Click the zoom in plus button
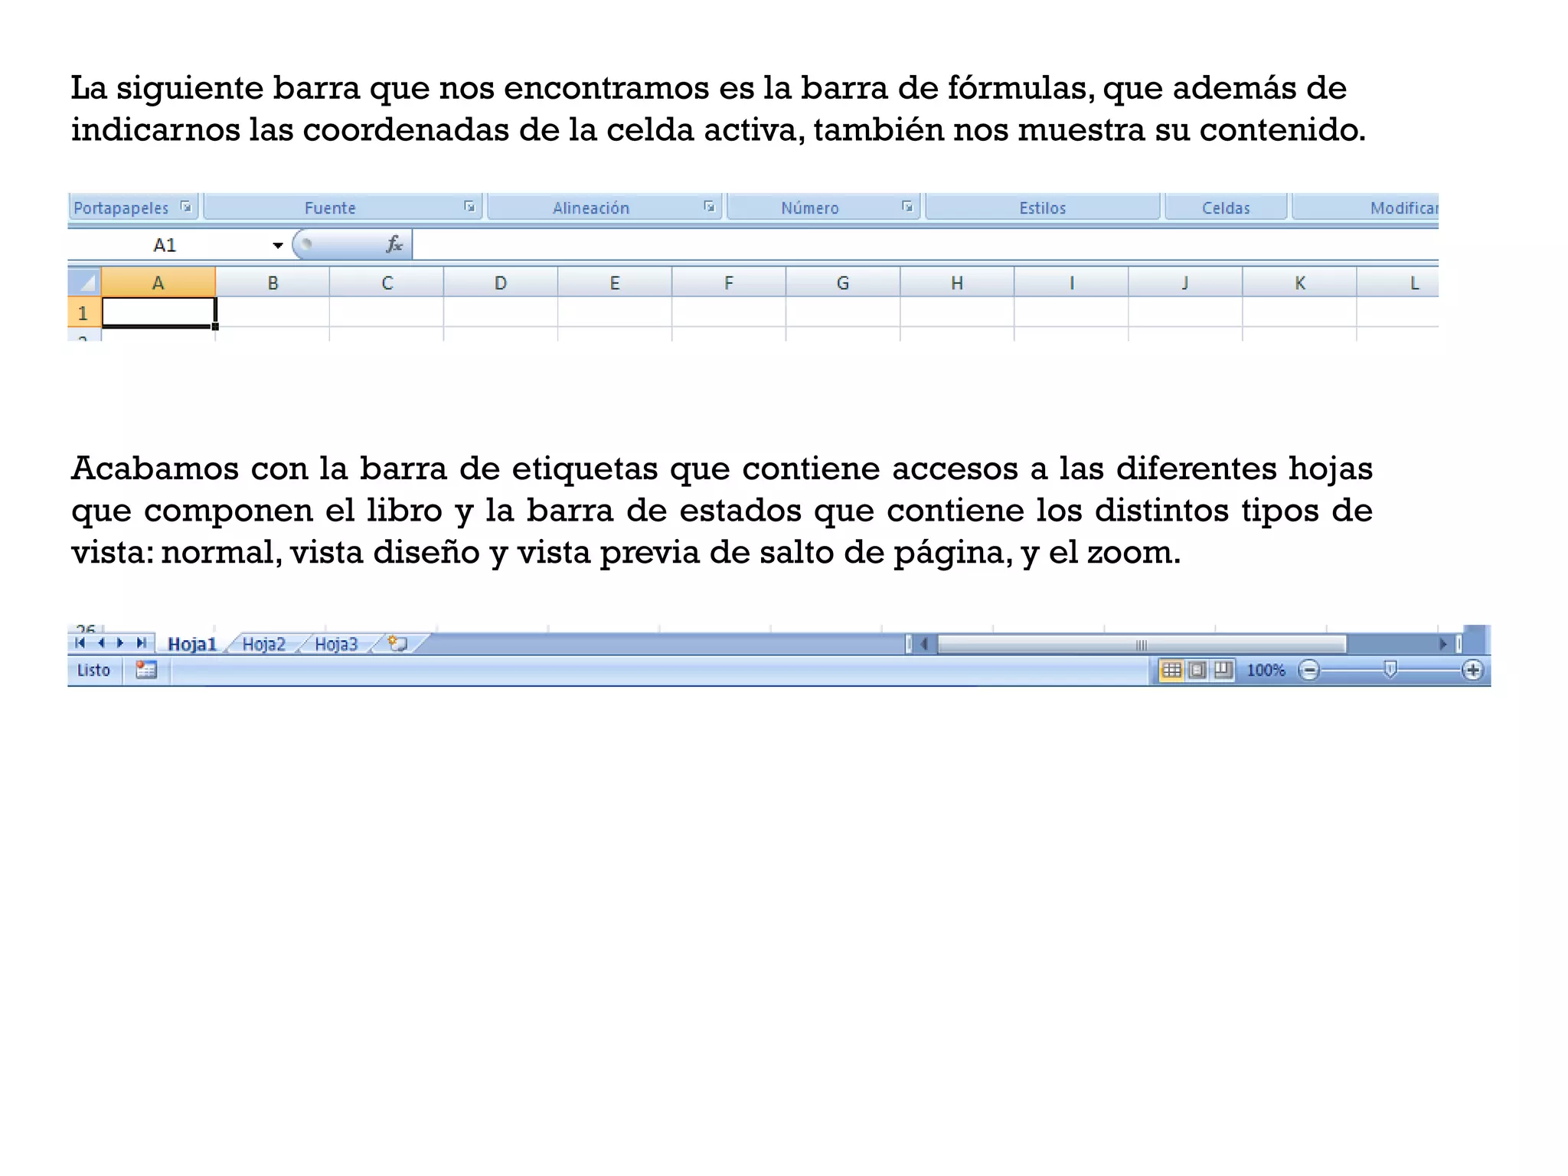 (x=1472, y=671)
